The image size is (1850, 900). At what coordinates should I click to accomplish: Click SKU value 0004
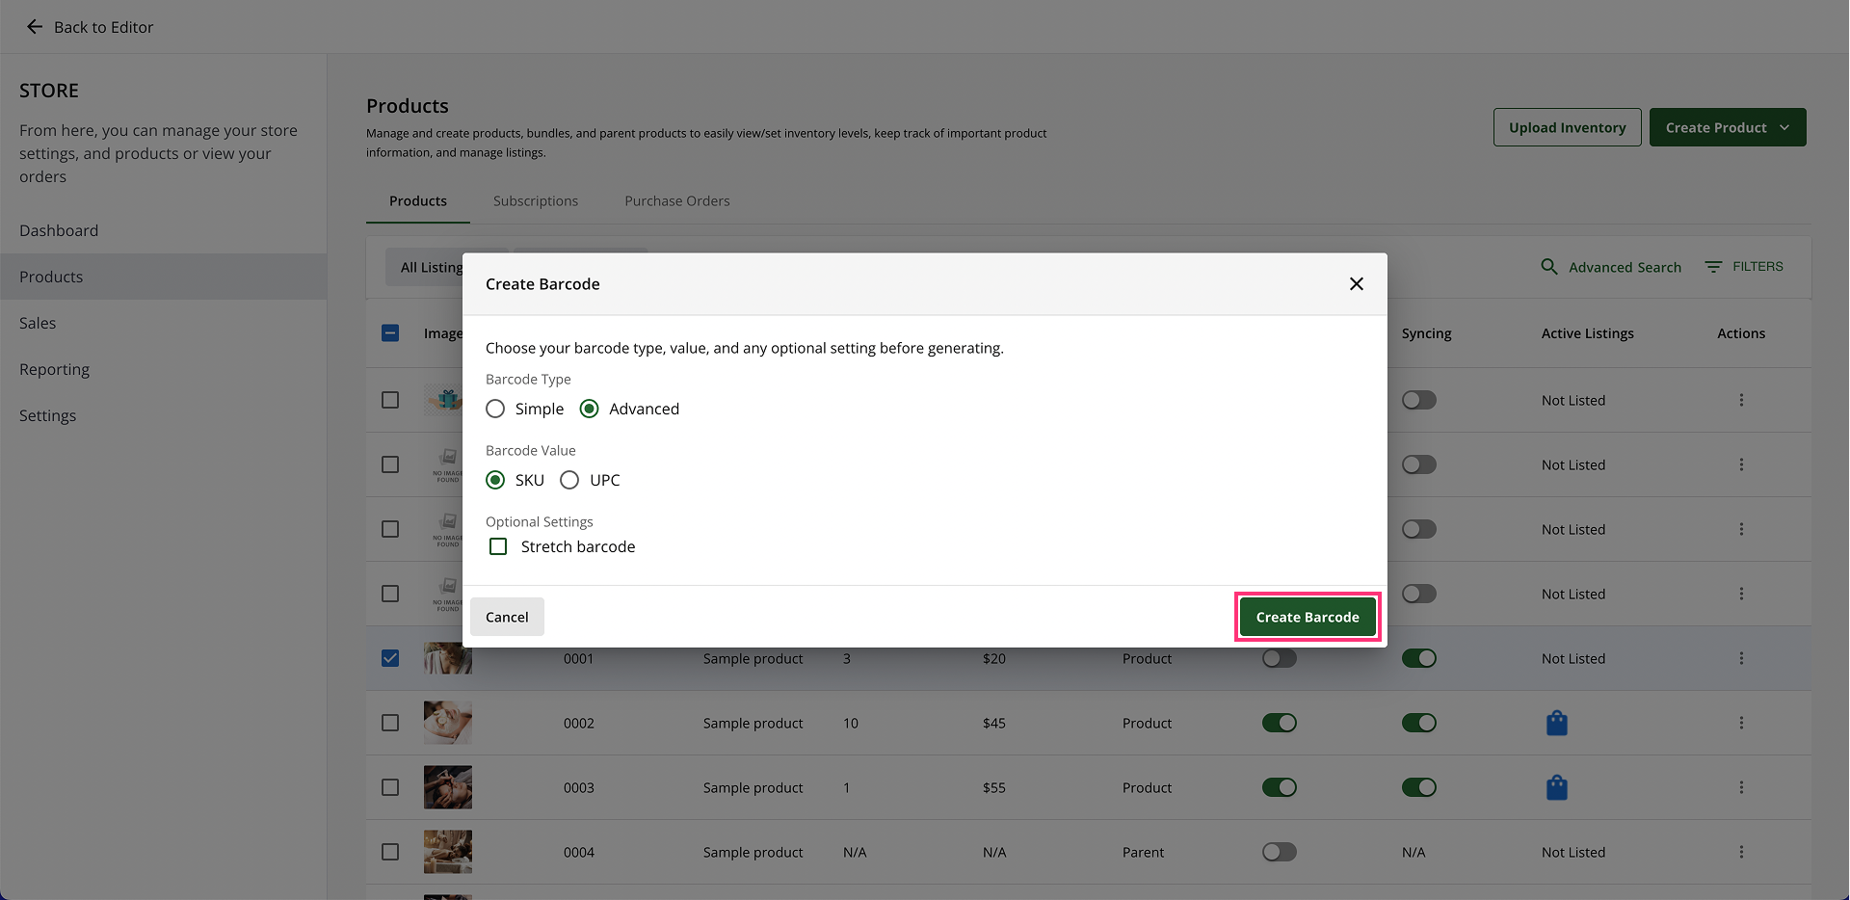[x=579, y=852]
